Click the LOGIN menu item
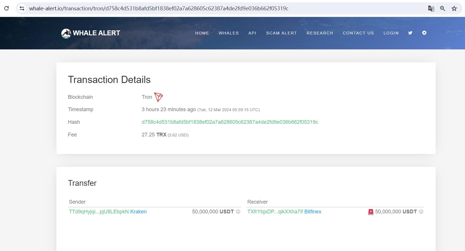Image resolution: width=465 pixels, height=251 pixels. [x=391, y=33]
